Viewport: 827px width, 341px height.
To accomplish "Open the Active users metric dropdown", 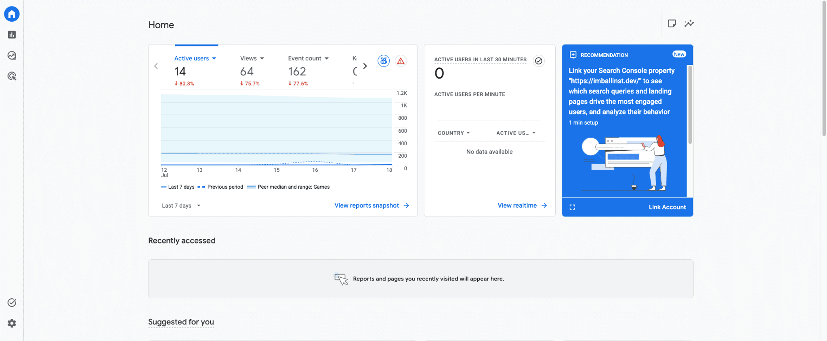I will tap(214, 58).
